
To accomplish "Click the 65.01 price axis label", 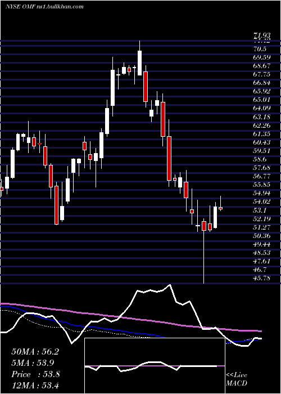I will [x=262, y=100].
